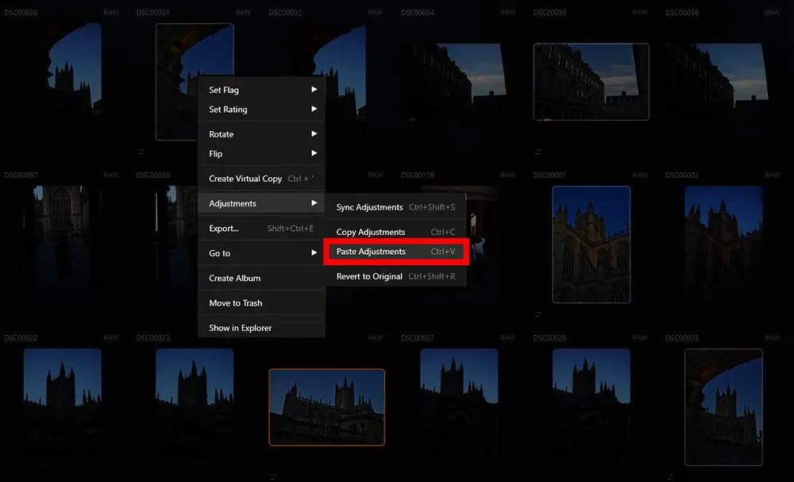This screenshot has height=482, width=794.
Task: Choose Create Virtual Copy from the menu
Action: (261, 178)
